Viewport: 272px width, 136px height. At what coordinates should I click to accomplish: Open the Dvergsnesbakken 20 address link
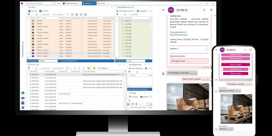click(178, 32)
